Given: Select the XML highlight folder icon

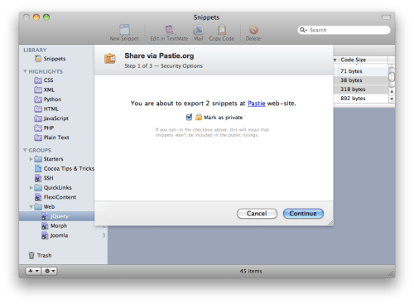Looking at the screenshot, I should pyautogui.click(x=38, y=89).
